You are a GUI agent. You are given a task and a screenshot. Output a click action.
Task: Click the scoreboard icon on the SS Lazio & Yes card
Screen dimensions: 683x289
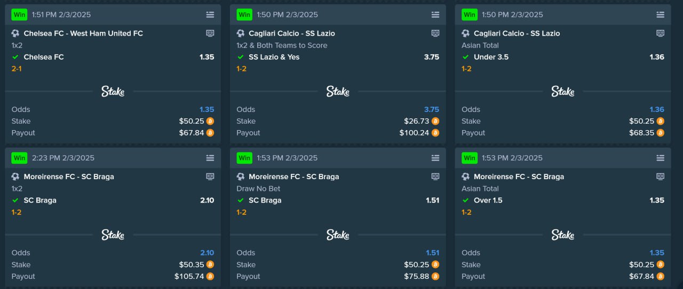[435, 33]
